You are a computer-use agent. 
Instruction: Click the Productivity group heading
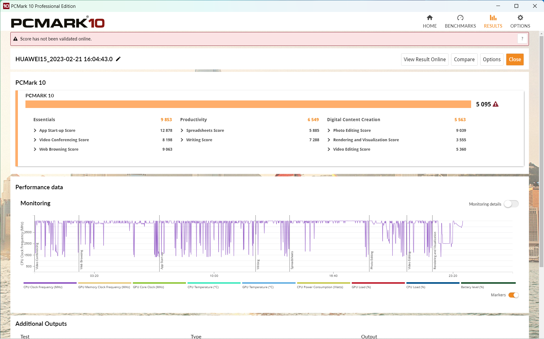click(x=193, y=120)
